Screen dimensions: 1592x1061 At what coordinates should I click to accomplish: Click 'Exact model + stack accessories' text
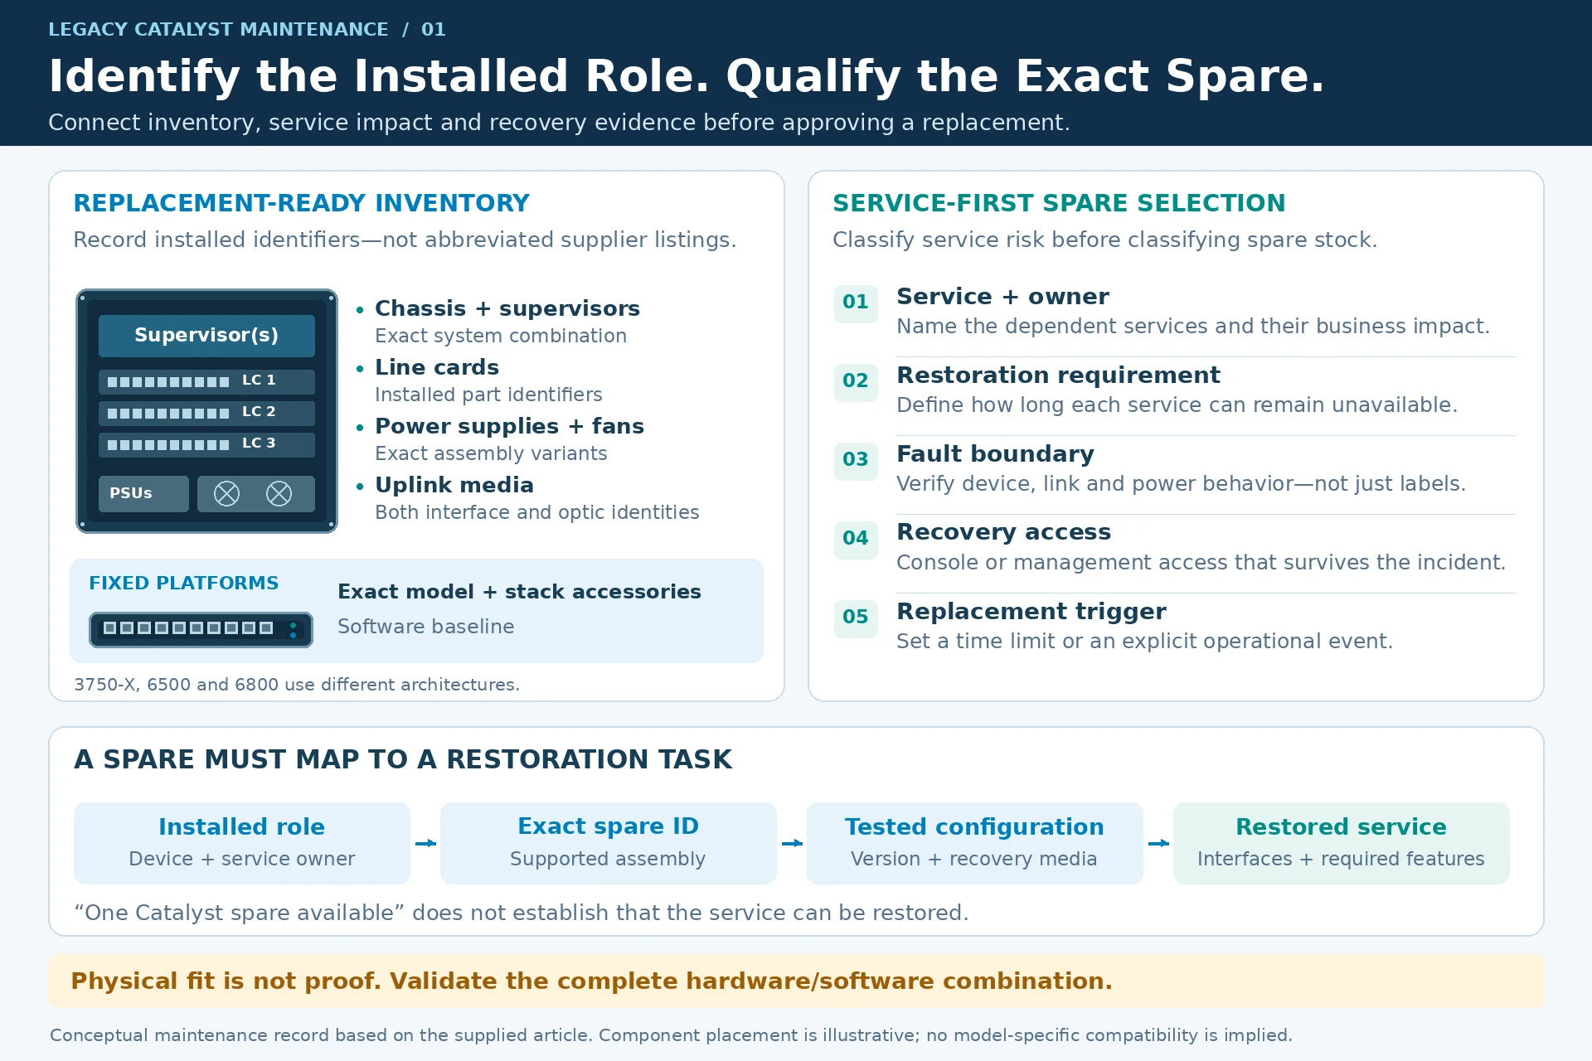tap(519, 592)
